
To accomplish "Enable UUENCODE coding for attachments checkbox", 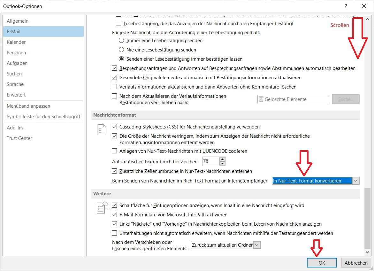I will point(114,151).
